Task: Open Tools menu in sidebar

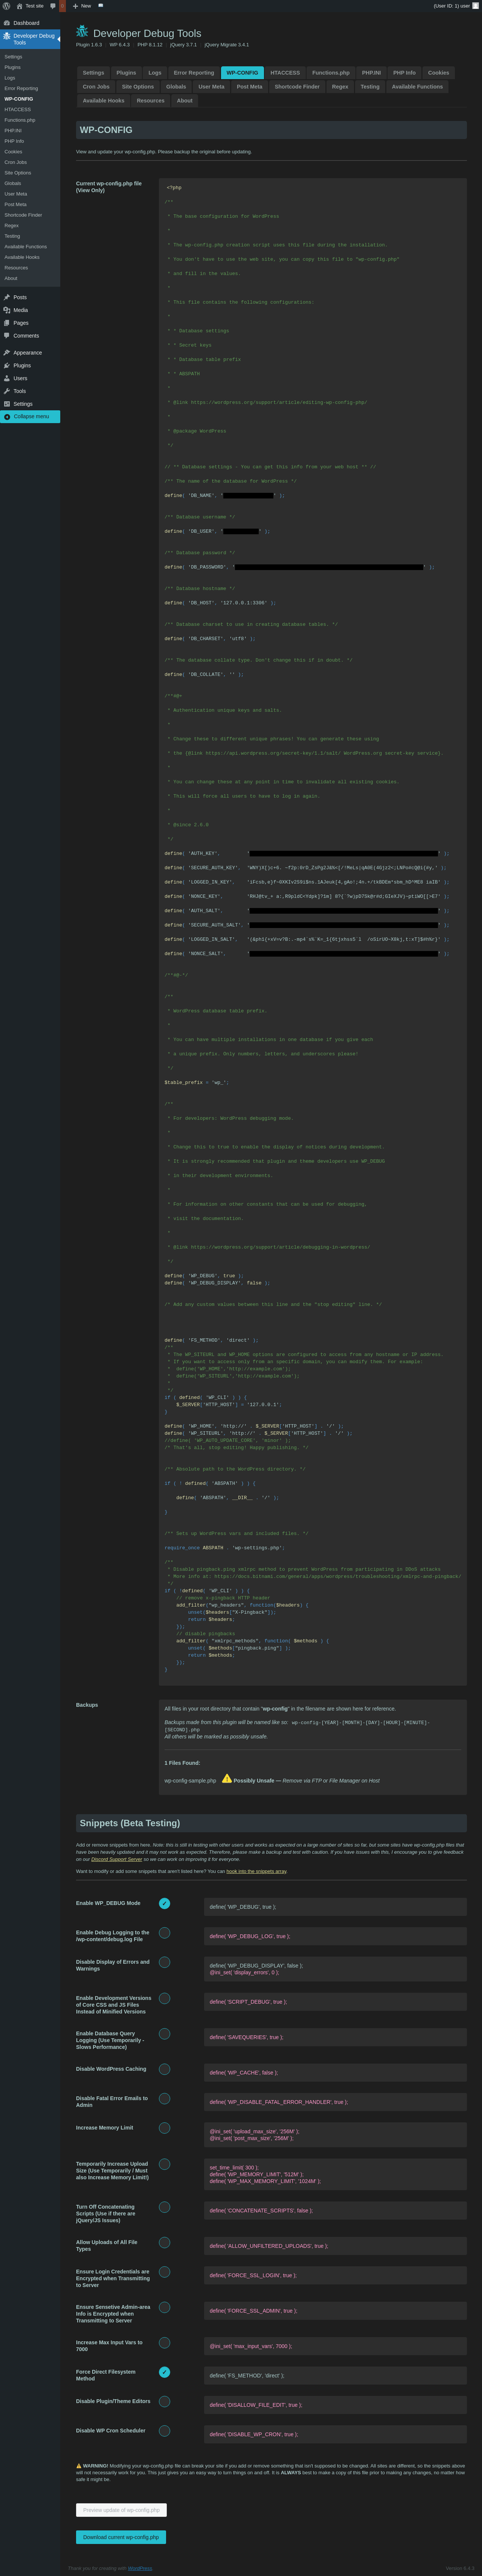Action: 30,391
